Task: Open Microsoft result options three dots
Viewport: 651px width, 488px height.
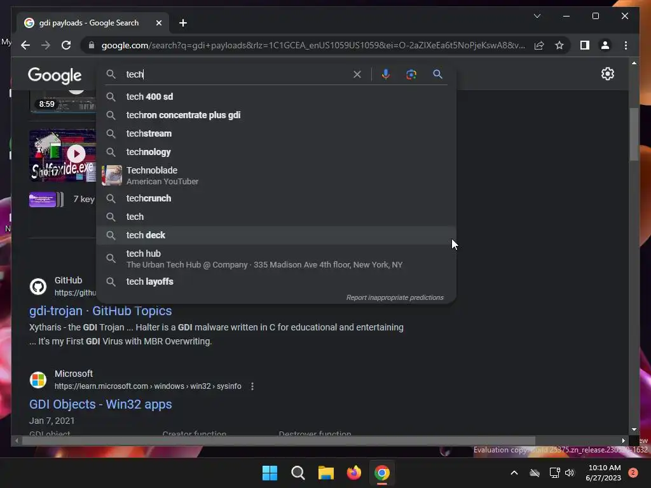Action: [x=252, y=386]
